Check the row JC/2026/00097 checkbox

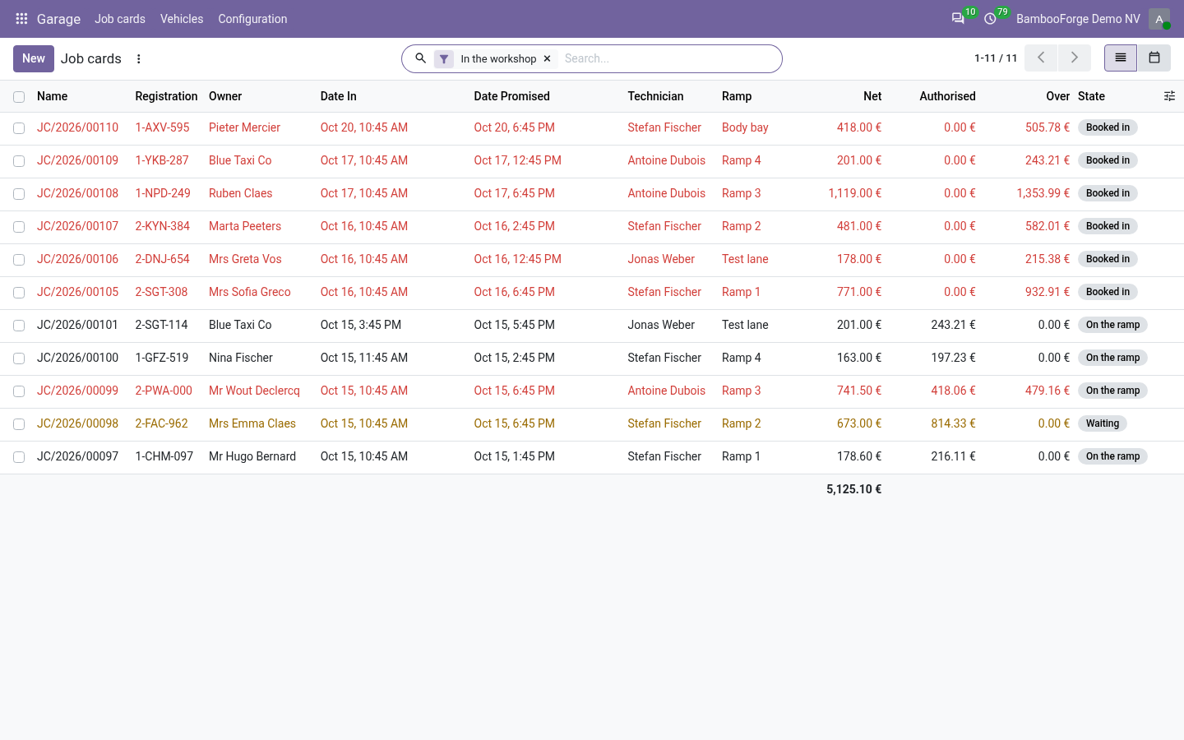click(x=19, y=457)
